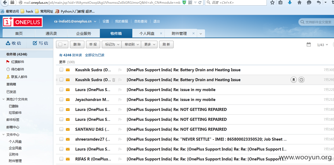The width and height of the screenshot is (334, 165).
Task: Flag the RIFAS R email
Action: [120, 159]
